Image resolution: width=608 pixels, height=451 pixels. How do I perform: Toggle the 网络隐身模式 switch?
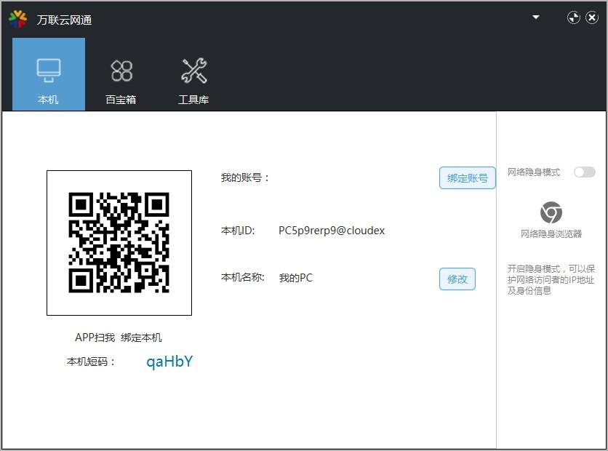pyautogui.click(x=584, y=172)
